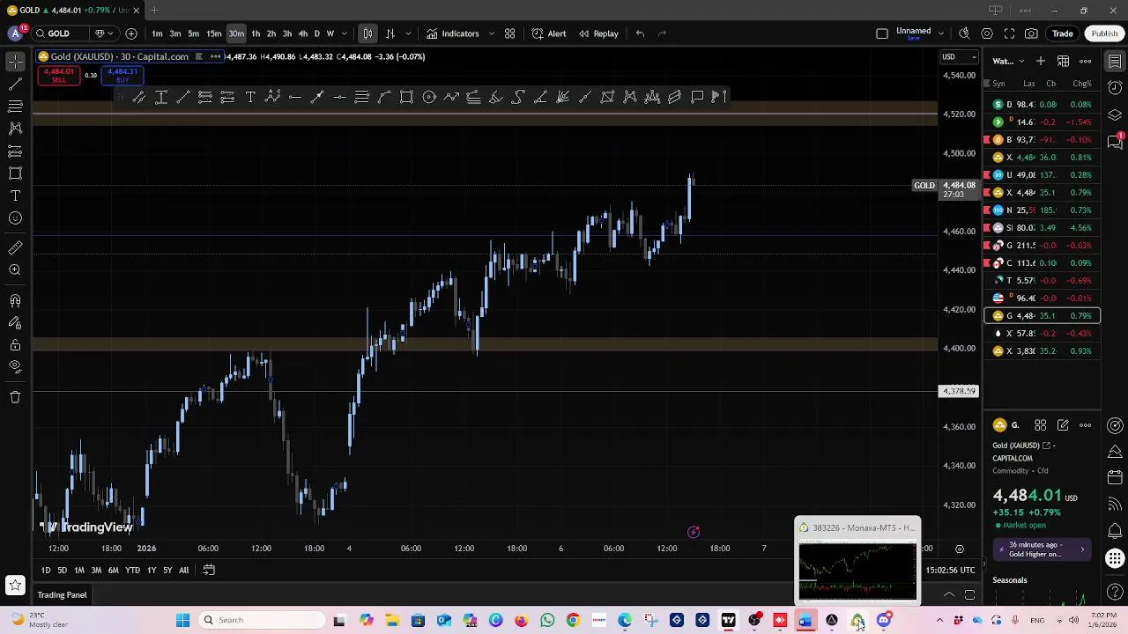Screen dimensions: 1128x634
Task: Open the chart timezone 15:02:56 UTC
Action: [x=951, y=571]
